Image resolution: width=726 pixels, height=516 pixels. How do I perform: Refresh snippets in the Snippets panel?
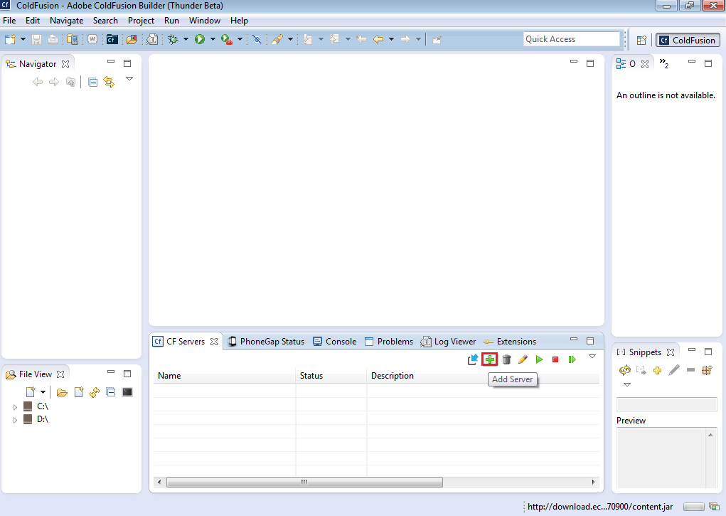tap(625, 370)
